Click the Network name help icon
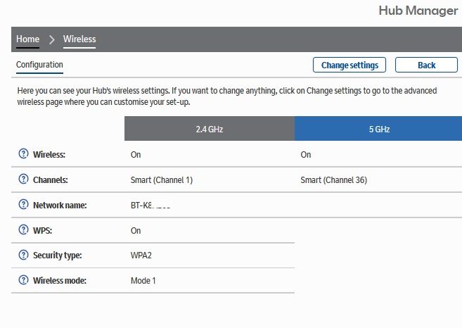The height and width of the screenshot is (328, 462). [x=23, y=205]
